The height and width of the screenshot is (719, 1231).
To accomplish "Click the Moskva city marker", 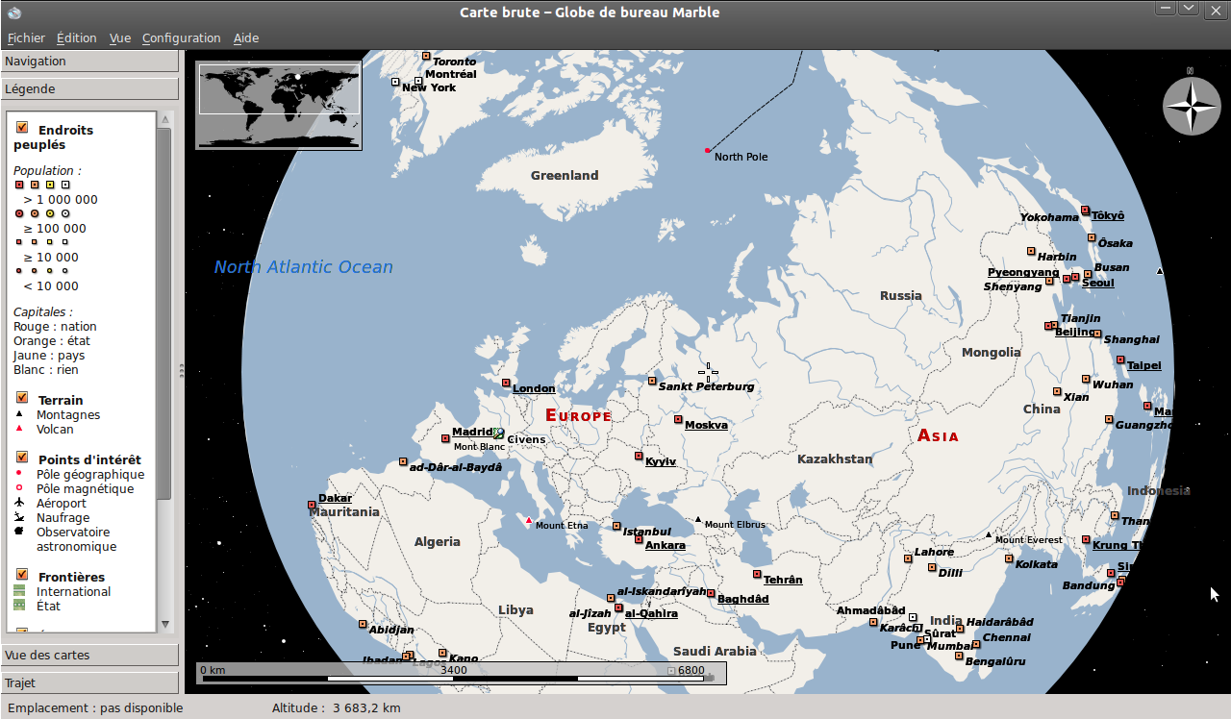I will pos(678,419).
